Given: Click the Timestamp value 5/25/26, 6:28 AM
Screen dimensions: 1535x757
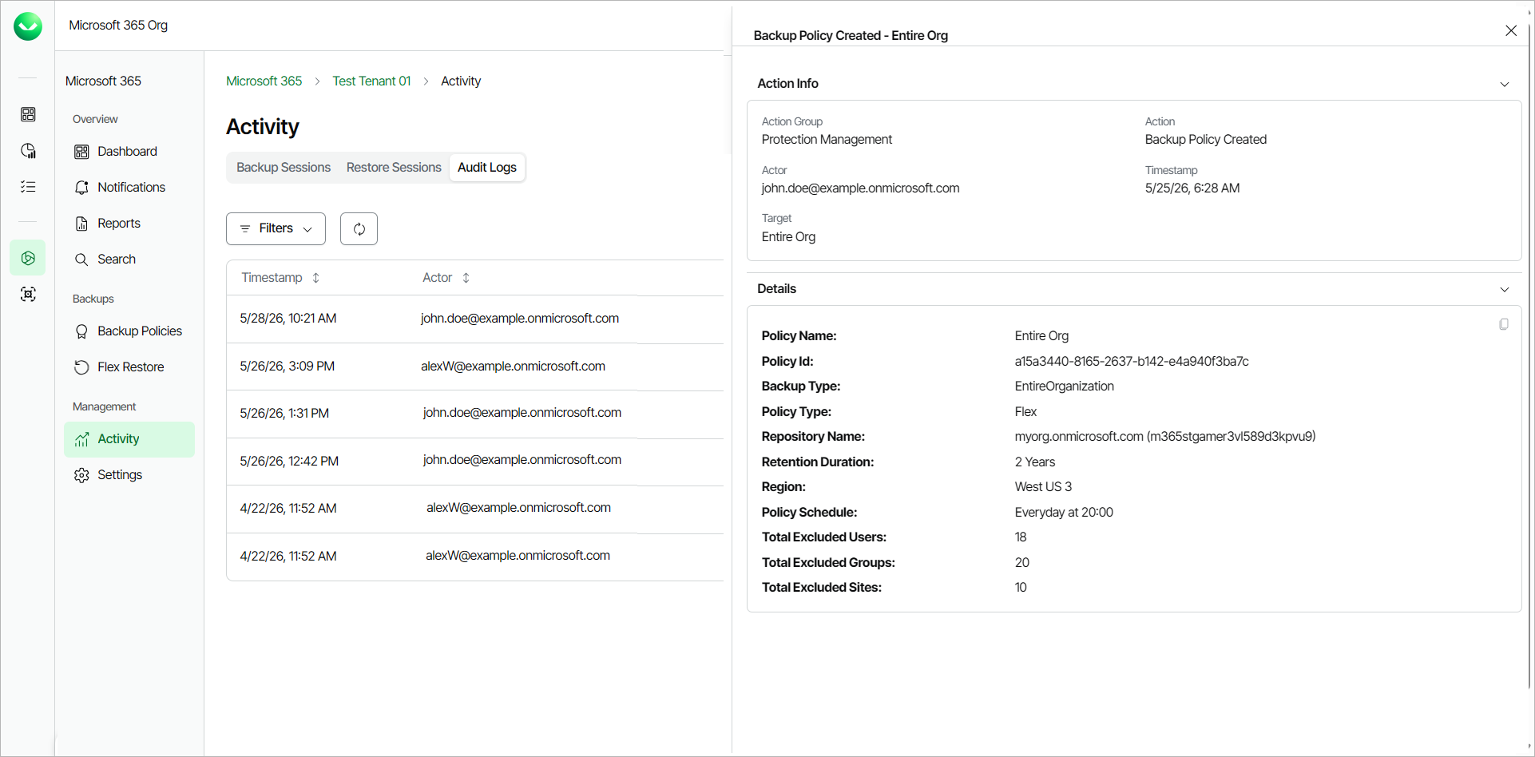Looking at the screenshot, I should [1192, 188].
